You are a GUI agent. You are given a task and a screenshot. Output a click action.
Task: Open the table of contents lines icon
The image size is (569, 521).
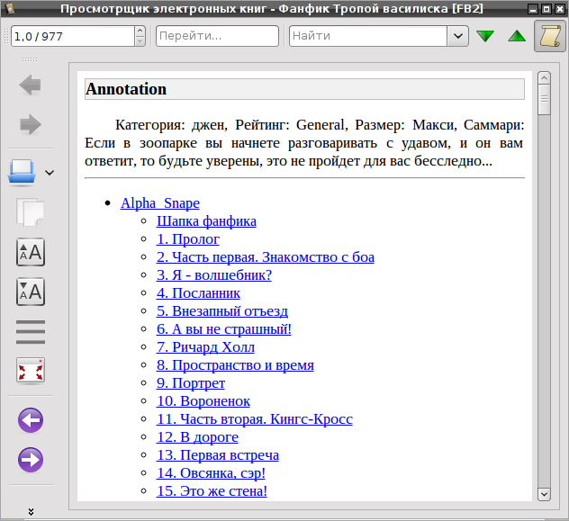click(31, 332)
